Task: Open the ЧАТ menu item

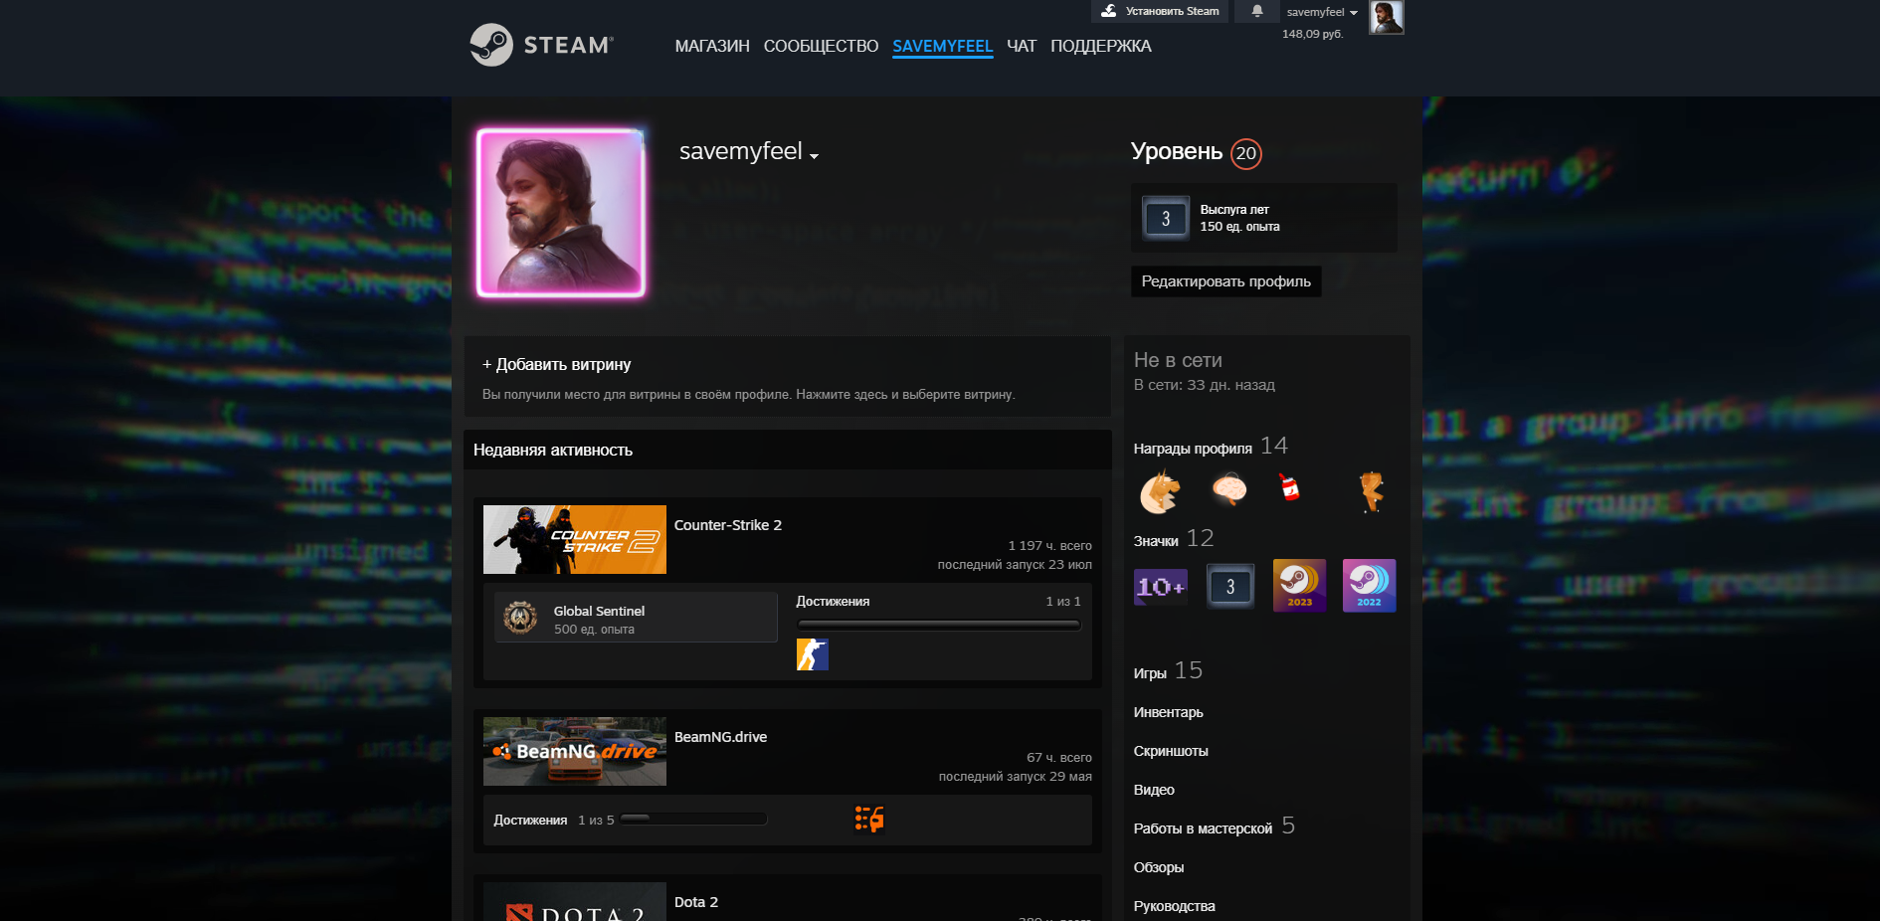Action: point(1022,46)
